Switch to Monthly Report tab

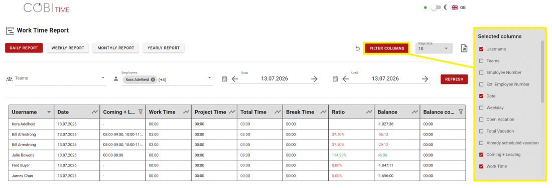click(116, 48)
